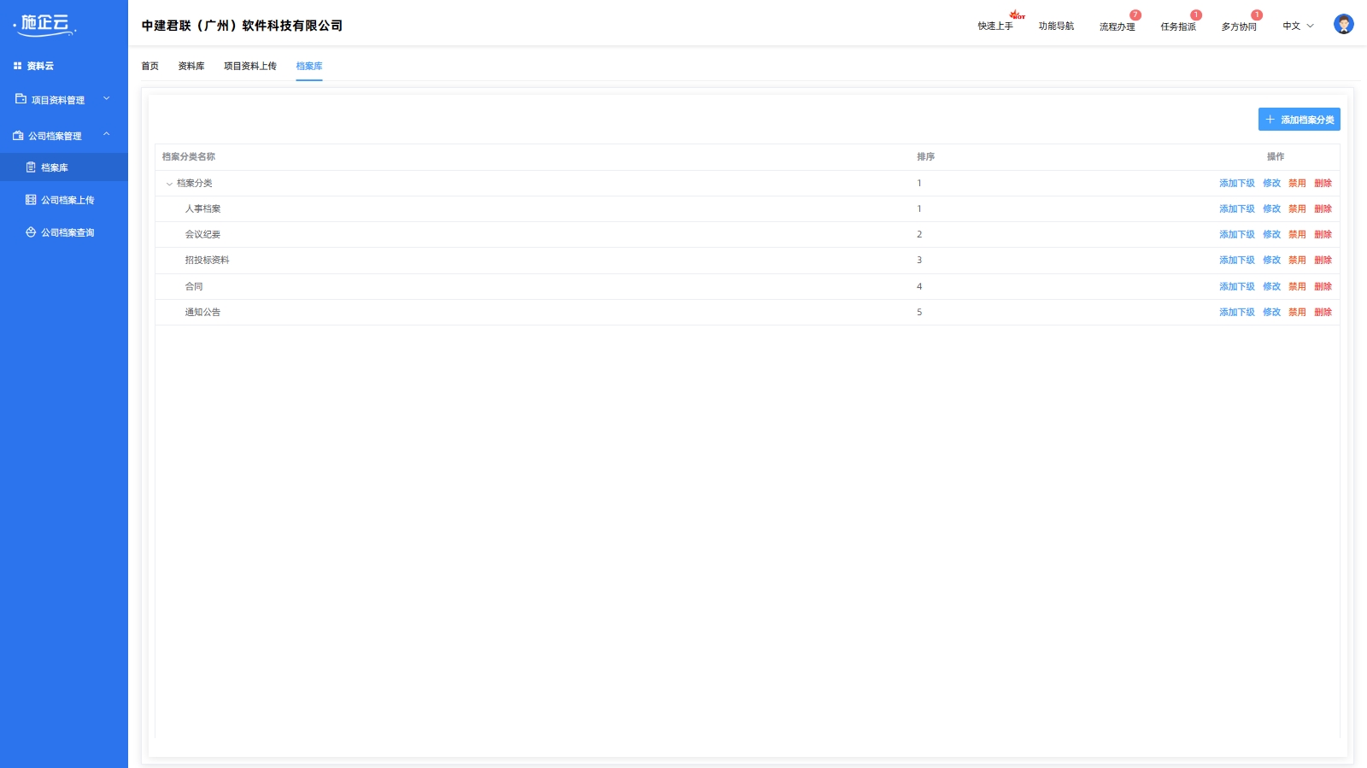The image size is (1367, 768).
Task: Click 添加下级 for 会议纪要 row
Action: 1237,234
